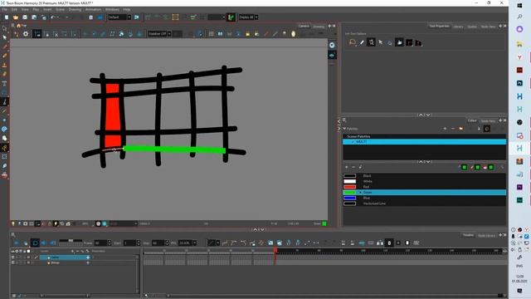Collapse the Palettes section triangle

click(344, 129)
